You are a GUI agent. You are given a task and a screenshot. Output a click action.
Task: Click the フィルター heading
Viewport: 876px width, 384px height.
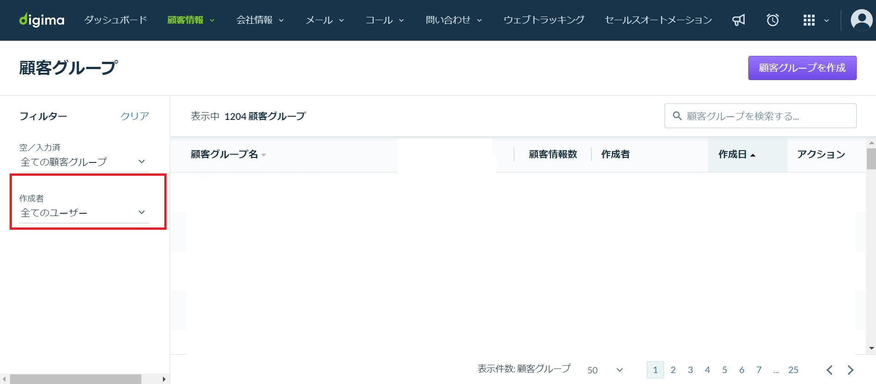click(43, 116)
